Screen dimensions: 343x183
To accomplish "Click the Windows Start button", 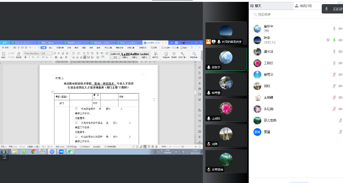I will [4, 152].
